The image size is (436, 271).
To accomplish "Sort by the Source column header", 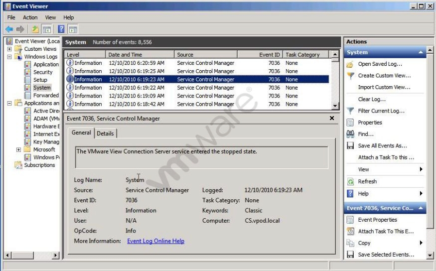I will tap(206, 55).
